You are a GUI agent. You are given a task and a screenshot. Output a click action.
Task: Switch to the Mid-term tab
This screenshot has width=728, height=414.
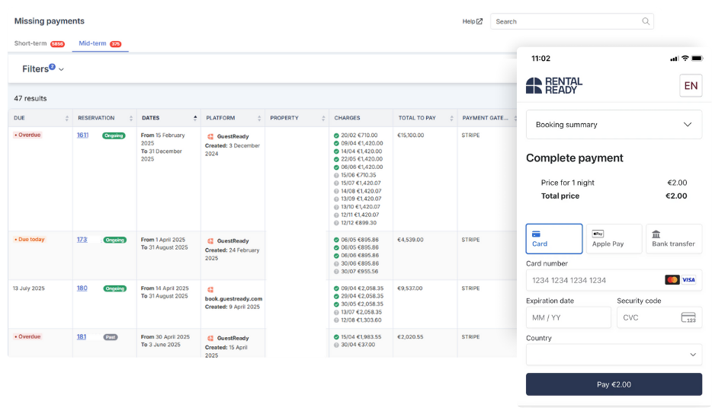click(100, 43)
